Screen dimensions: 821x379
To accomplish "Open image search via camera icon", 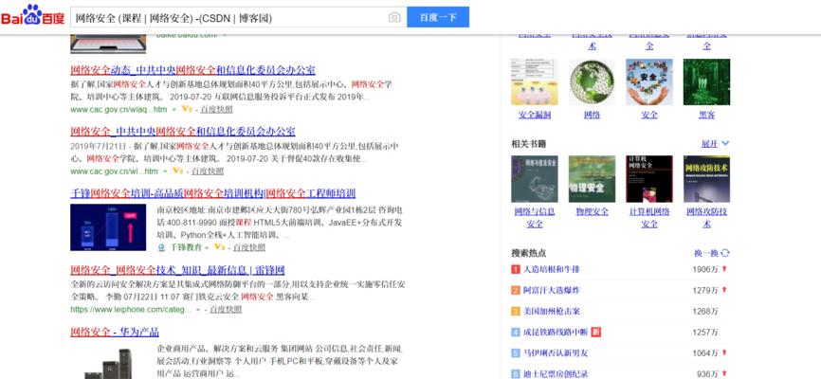I will click(x=394, y=17).
